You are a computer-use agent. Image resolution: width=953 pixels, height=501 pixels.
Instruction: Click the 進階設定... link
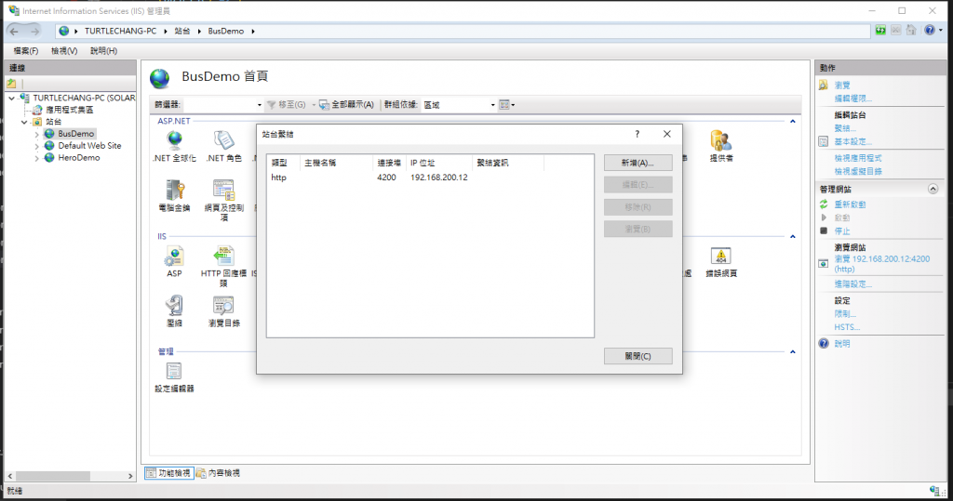852,284
